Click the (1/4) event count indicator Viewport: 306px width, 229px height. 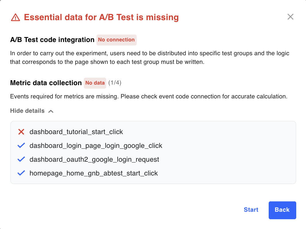coord(115,83)
